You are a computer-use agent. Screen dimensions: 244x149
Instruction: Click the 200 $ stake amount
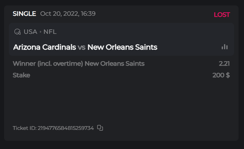pyautogui.click(x=221, y=75)
